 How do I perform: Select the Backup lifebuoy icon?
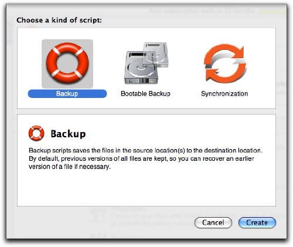click(x=67, y=63)
